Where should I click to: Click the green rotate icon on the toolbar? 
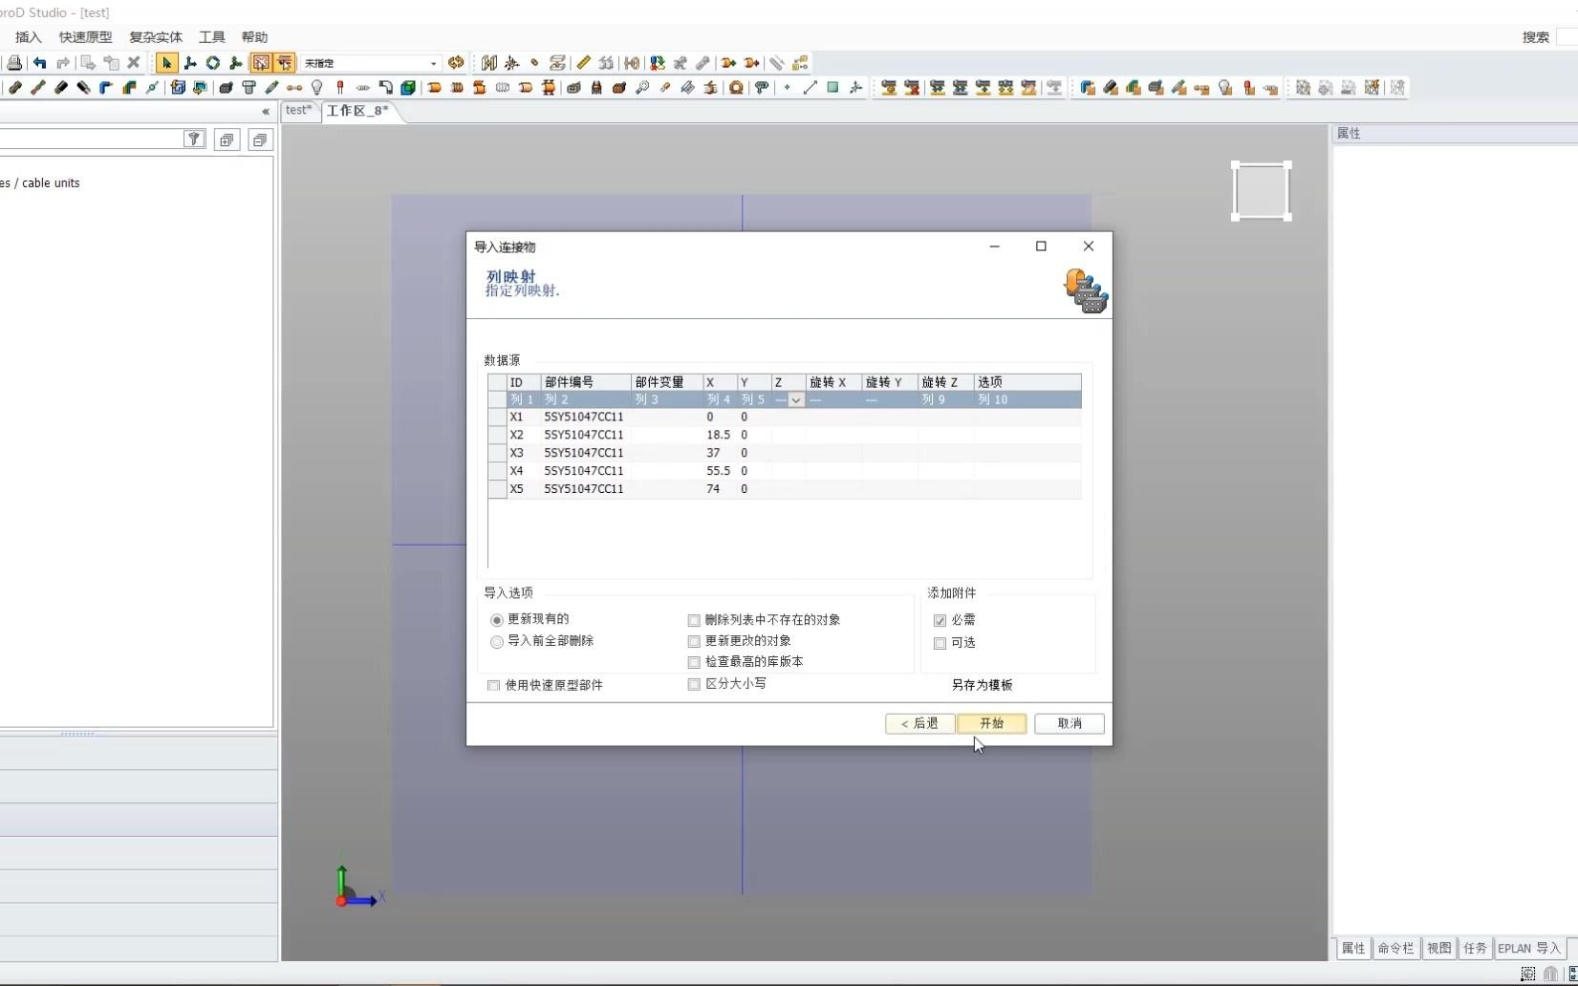(x=212, y=63)
